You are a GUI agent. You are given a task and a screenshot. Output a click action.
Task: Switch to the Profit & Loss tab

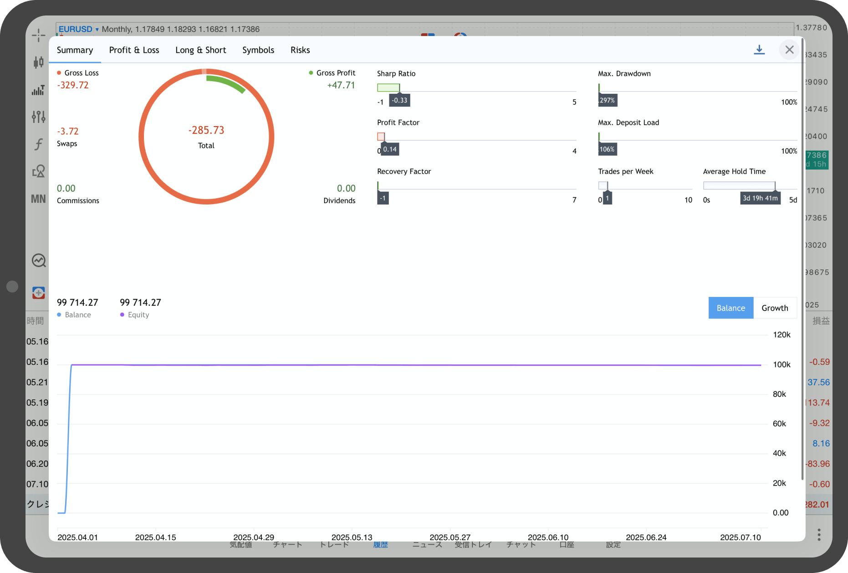point(134,50)
